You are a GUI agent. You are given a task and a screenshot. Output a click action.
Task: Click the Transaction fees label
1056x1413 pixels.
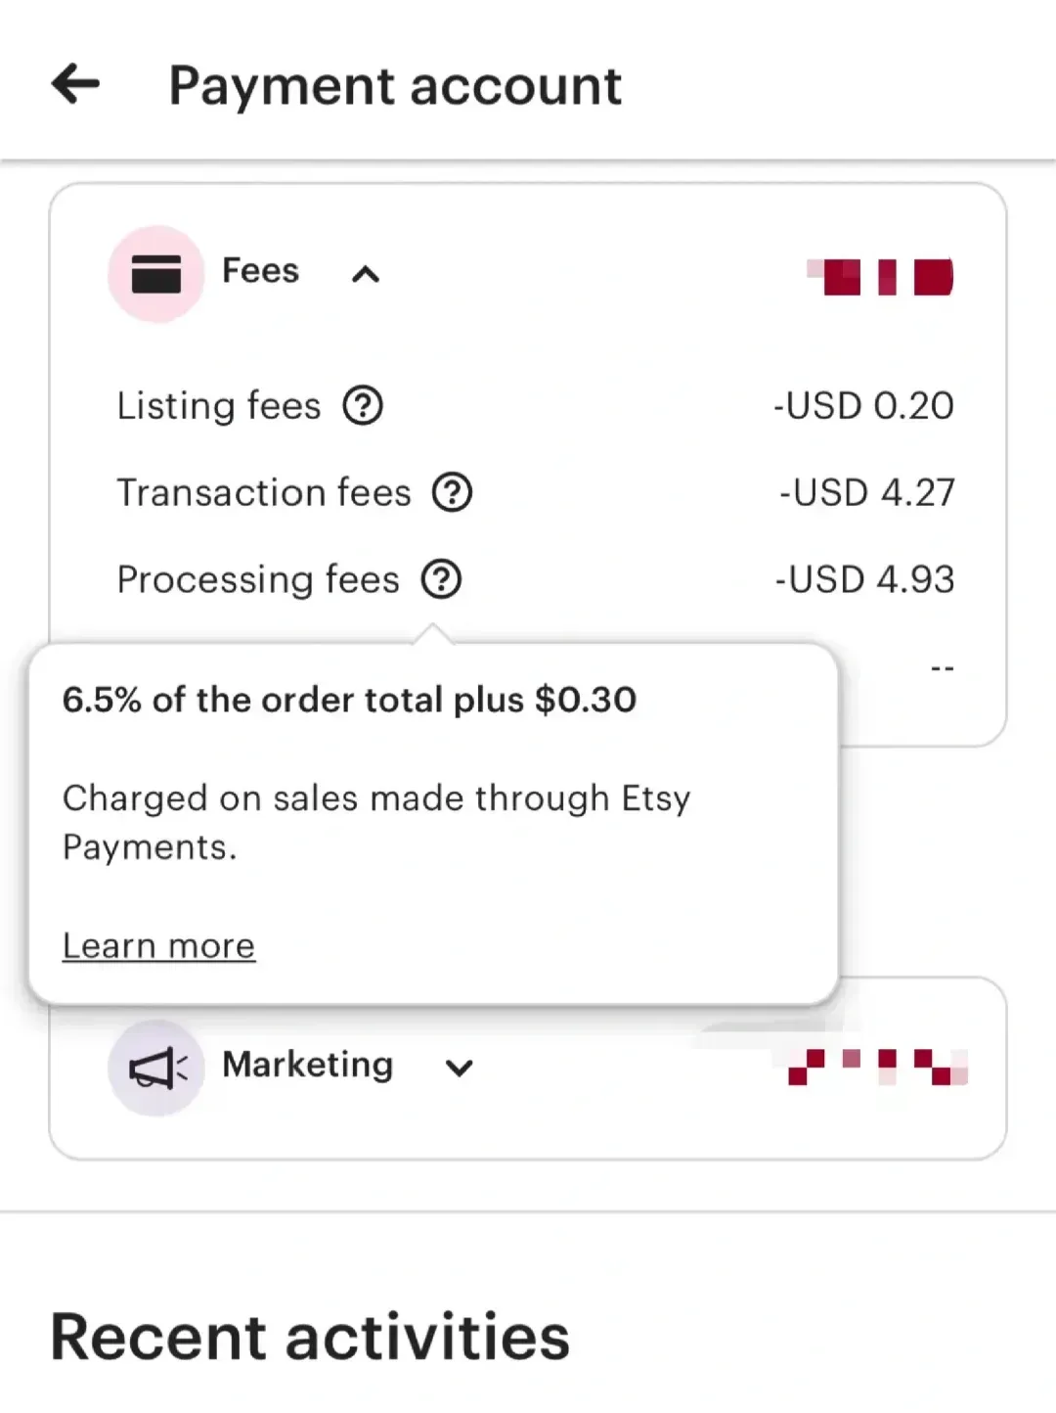(x=264, y=493)
